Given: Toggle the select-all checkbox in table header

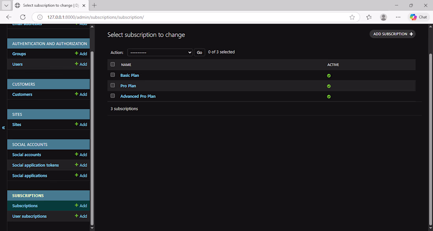Looking at the screenshot, I should click(x=113, y=64).
